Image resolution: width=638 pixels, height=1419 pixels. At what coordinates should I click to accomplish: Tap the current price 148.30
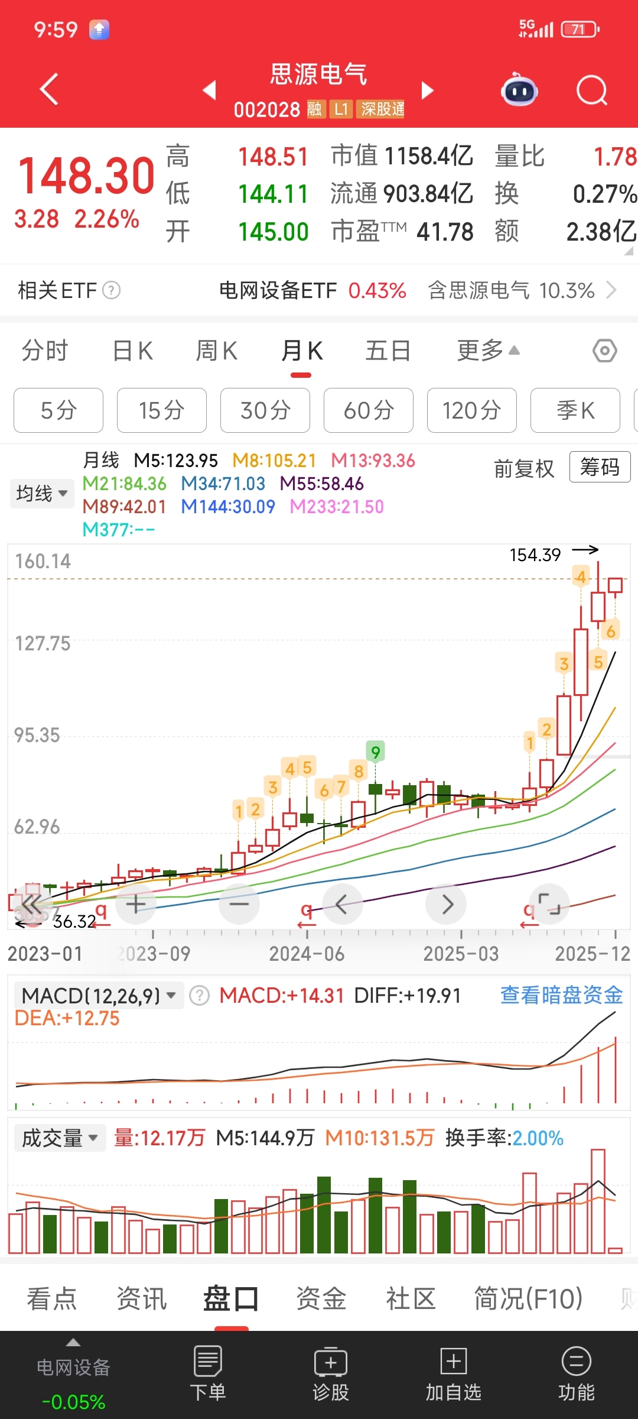coord(86,176)
